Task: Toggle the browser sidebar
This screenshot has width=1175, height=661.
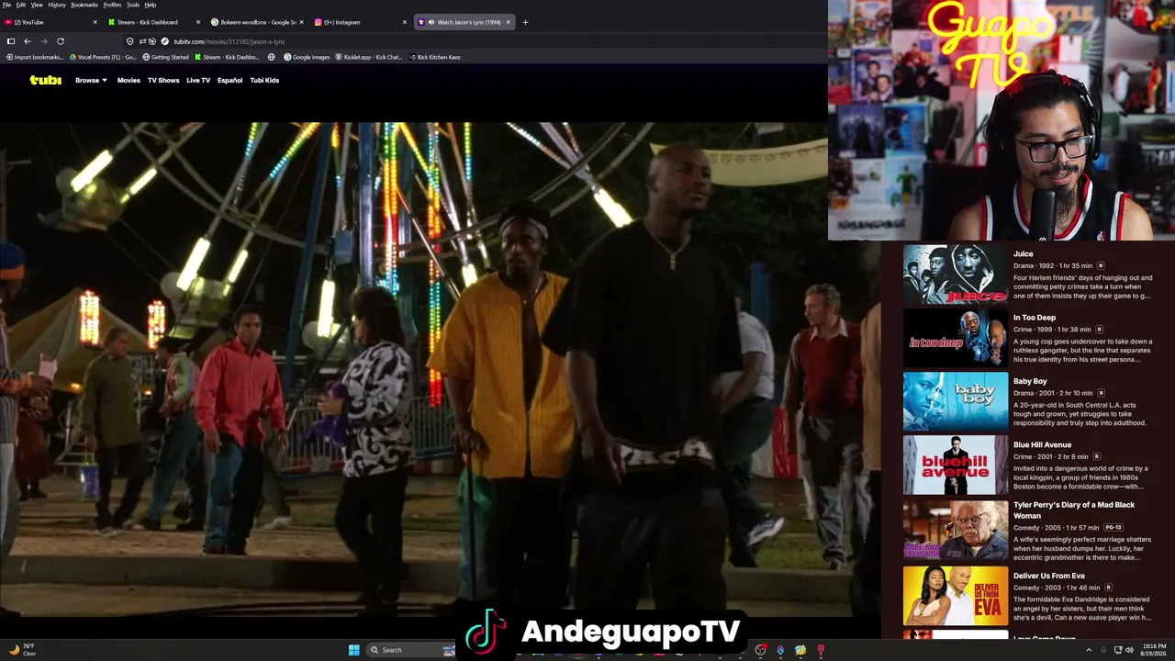Action: coord(11,41)
